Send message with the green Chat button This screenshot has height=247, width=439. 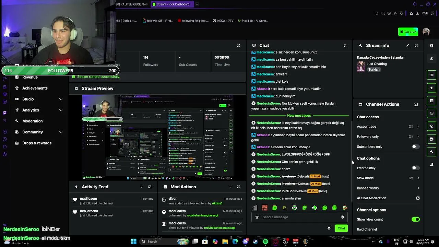pos(341,228)
